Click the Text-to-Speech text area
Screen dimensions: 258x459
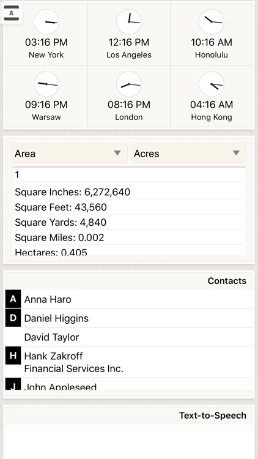(129, 442)
